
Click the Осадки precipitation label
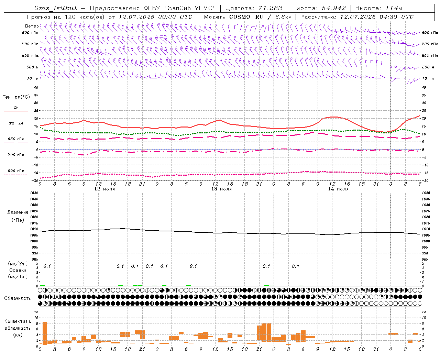click(x=18, y=271)
